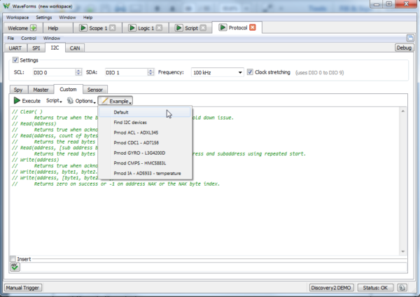420x297 pixels.
Task: Open the Script dropdown menu
Action: pos(54,101)
